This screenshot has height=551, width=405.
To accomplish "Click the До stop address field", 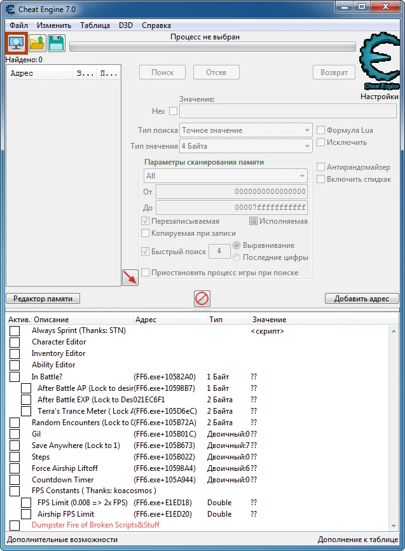I will point(231,208).
